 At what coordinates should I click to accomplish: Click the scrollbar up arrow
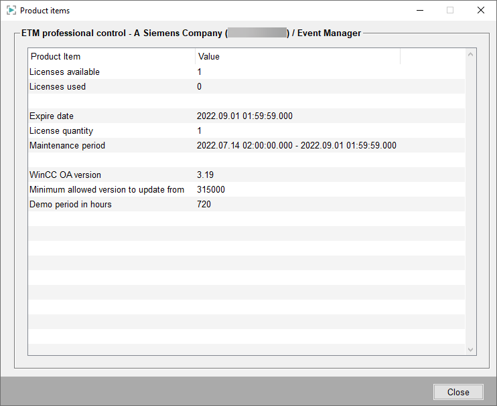click(470, 56)
